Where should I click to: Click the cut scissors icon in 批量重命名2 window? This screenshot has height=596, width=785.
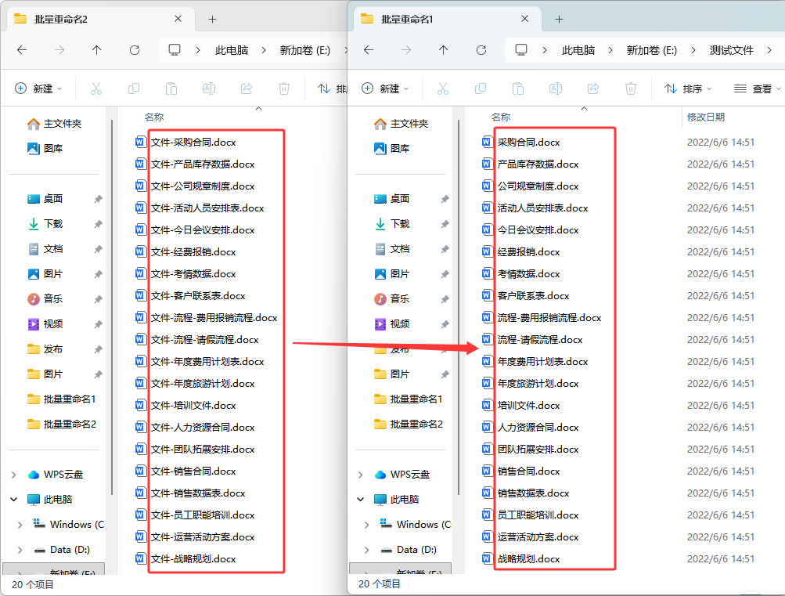pos(96,88)
